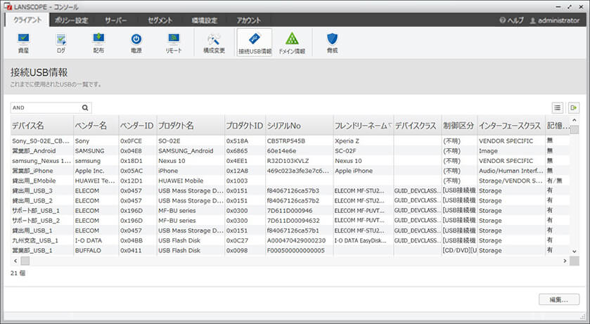Click the 21 個 item count

(x=18, y=273)
